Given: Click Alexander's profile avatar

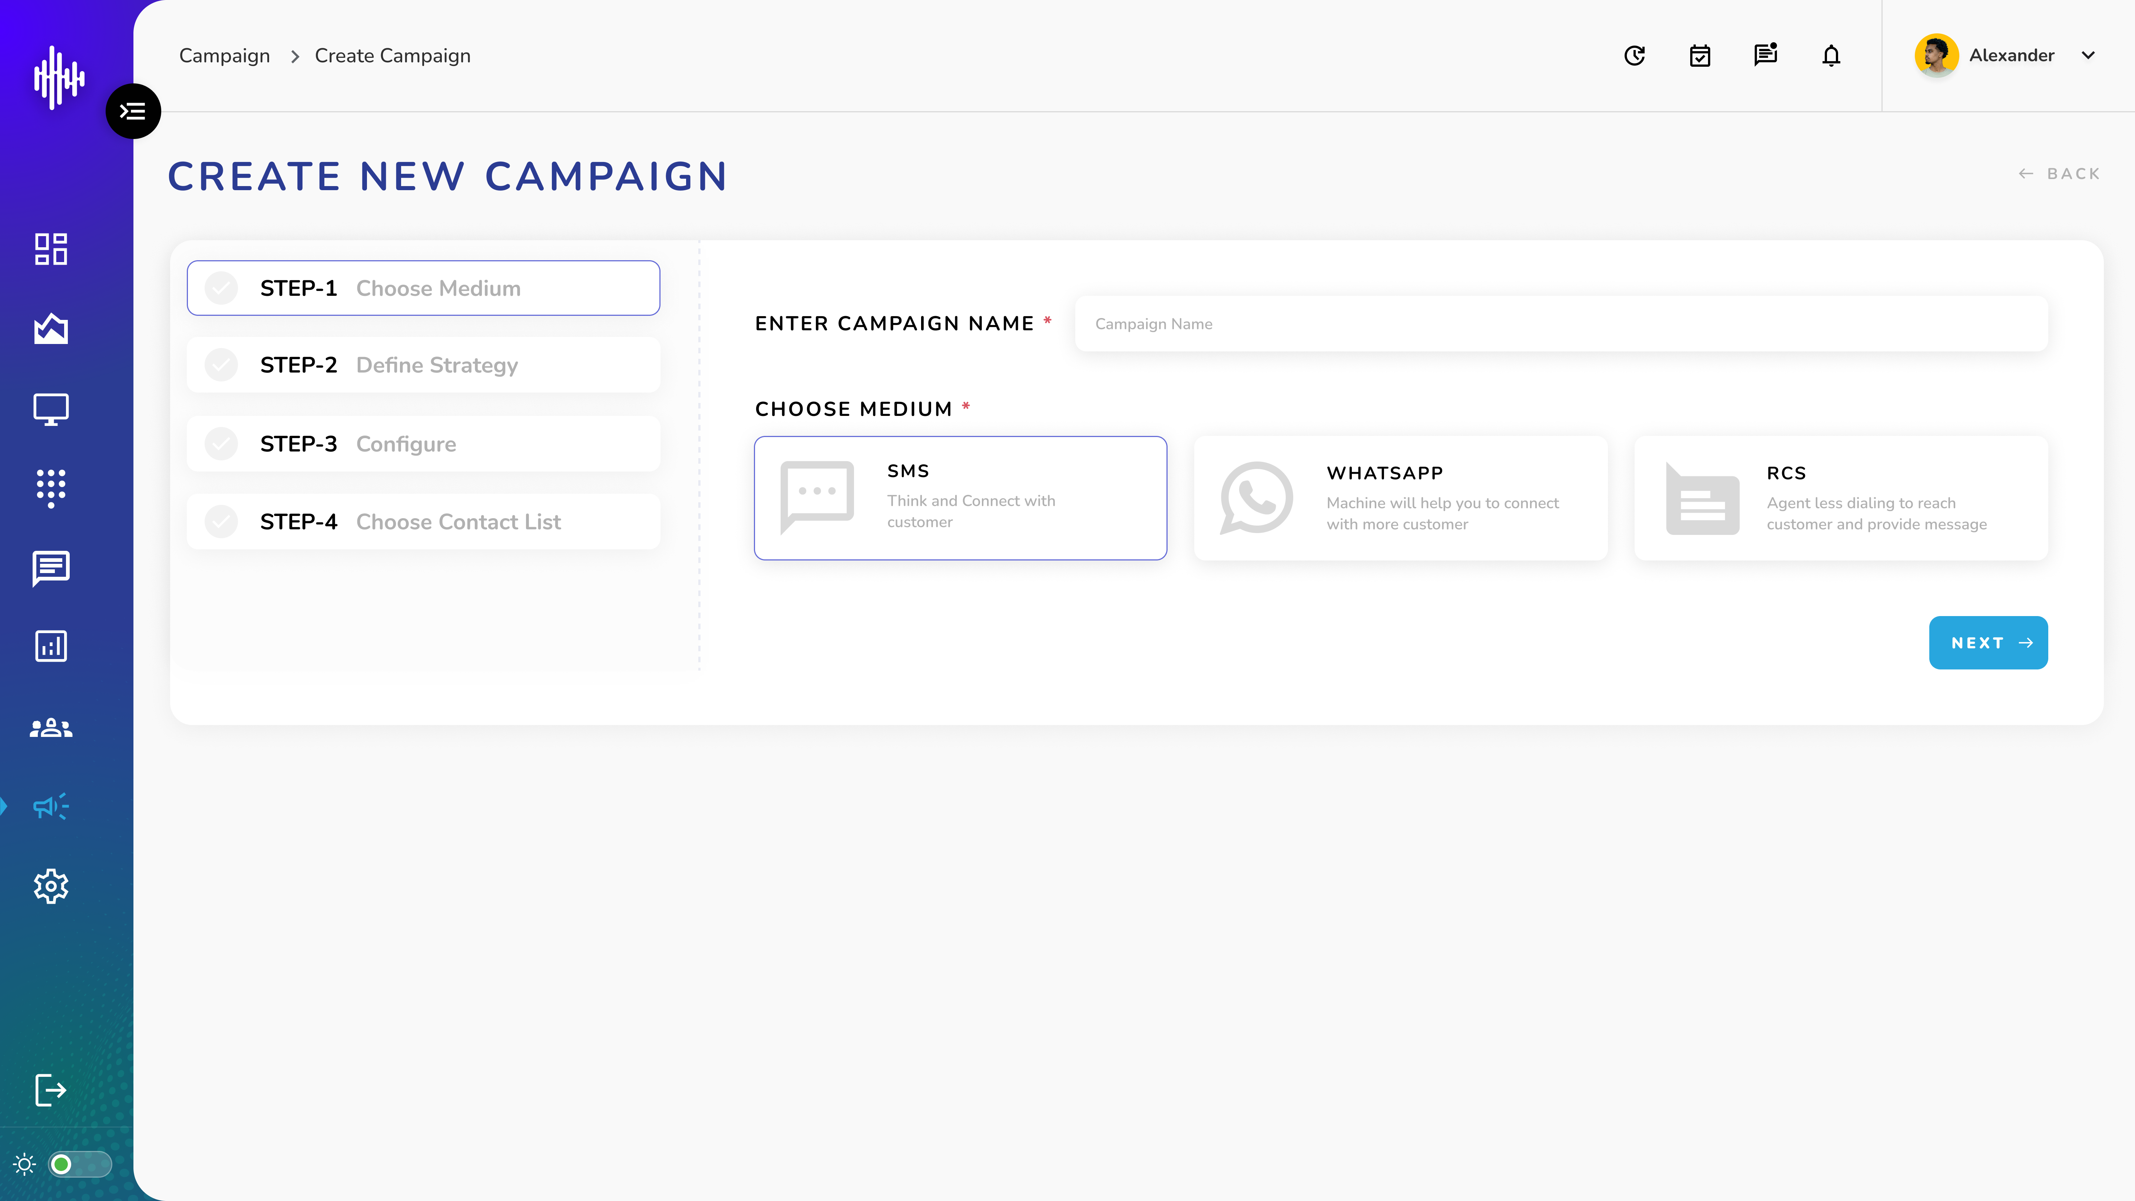Looking at the screenshot, I should (1937, 56).
